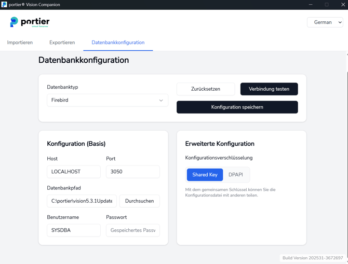Save with Konfiguration speichern button
The image size is (348, 264).
pos(237,107)
